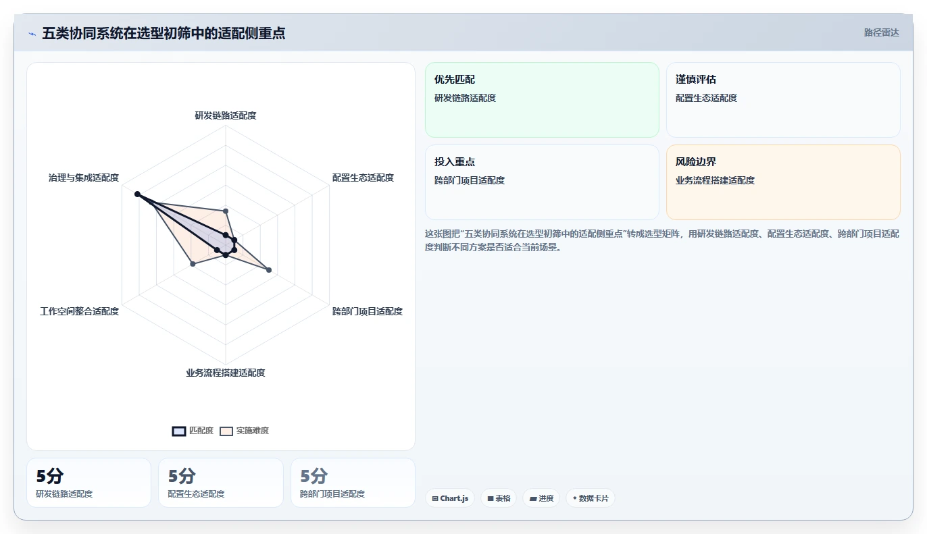927x534 pixels.
Task: Click the lightning icon beside the page title
Action: [32, 34]
